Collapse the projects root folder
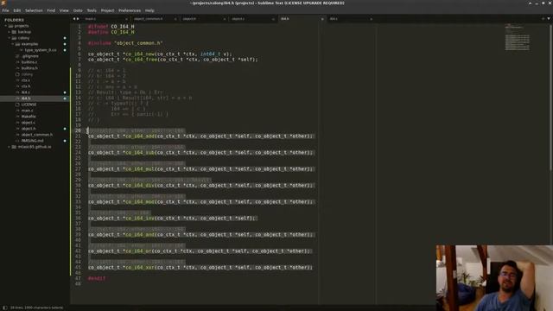This screenshot has width=553, height=311. tap(6, 26)
